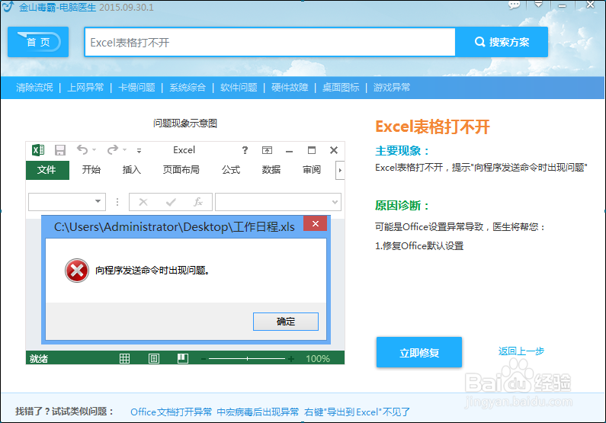Click the Excel save floppy icon
606x423 pixels.
click(60, 150)
